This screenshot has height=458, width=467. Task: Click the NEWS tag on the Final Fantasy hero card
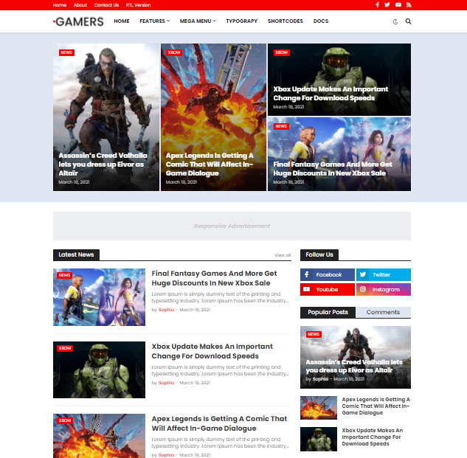(281, 126)
